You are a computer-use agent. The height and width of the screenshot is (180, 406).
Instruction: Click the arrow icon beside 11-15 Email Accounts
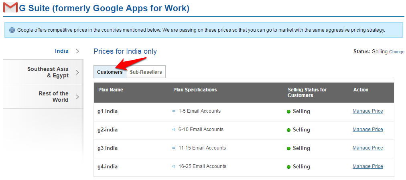[x=174, y=148]
